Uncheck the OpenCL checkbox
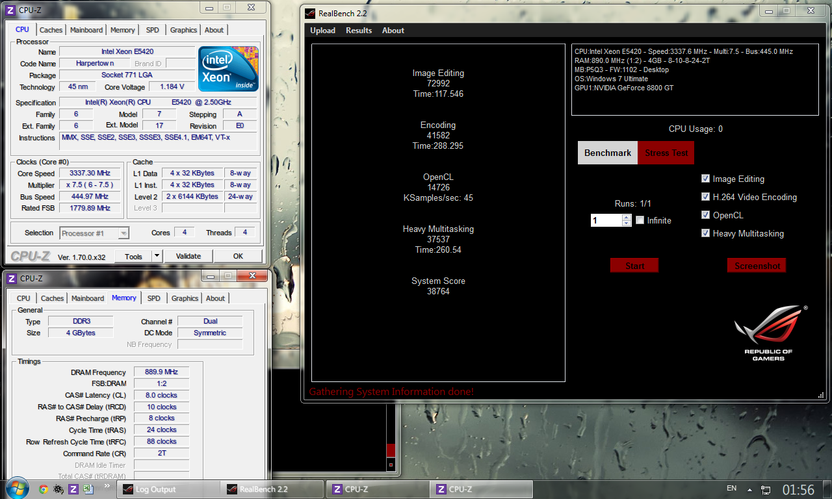Viewport: 832px width, 499px height. tap(706, 215)
